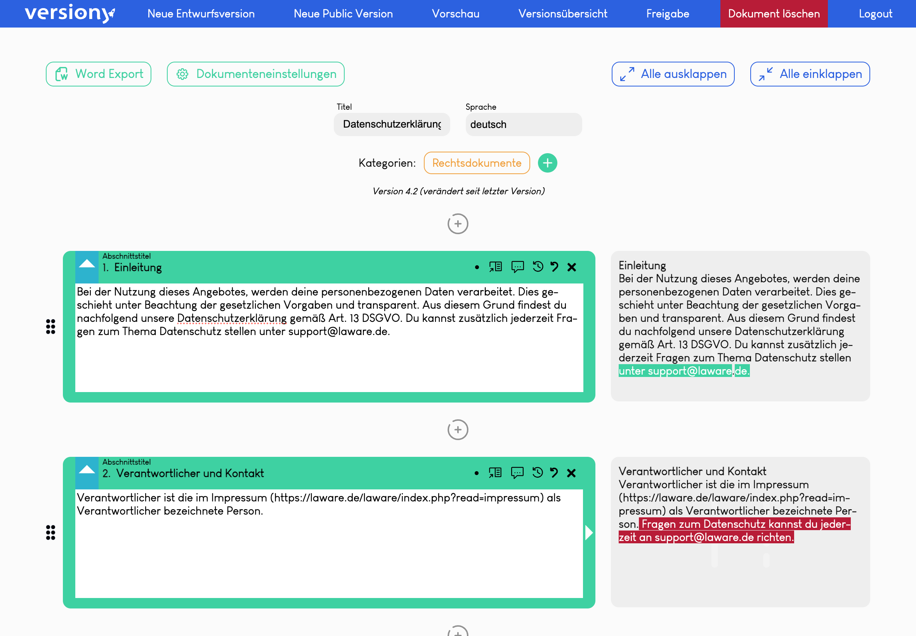The height and width of the screenshot is (636, 916).
Task: Click the Titel input field
Action: point(392,124)
